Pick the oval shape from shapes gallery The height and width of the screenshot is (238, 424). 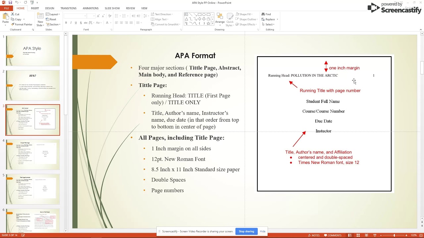tap(204, 15)
